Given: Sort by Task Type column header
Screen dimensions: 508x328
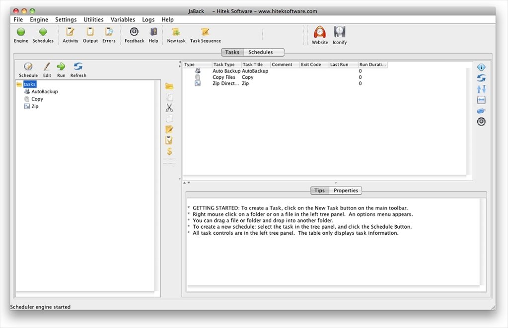Looking at the screenshot, I should coord(226,65).
